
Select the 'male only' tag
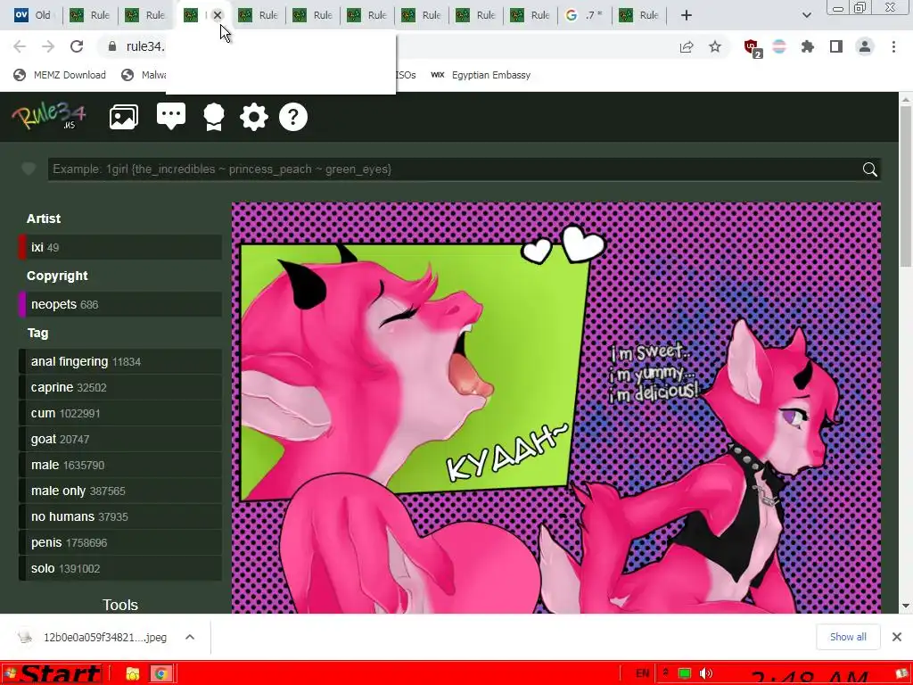tap(120, 491)
